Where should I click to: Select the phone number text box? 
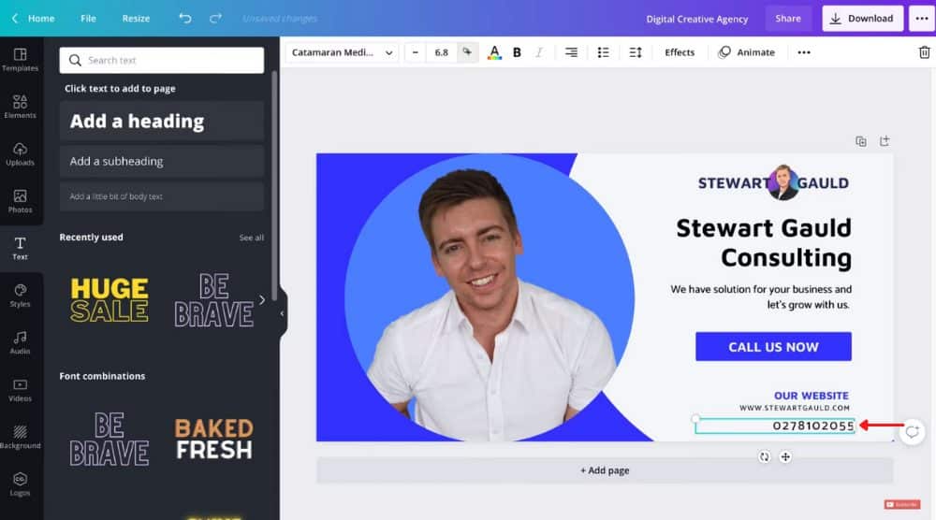tap(775, 426)
